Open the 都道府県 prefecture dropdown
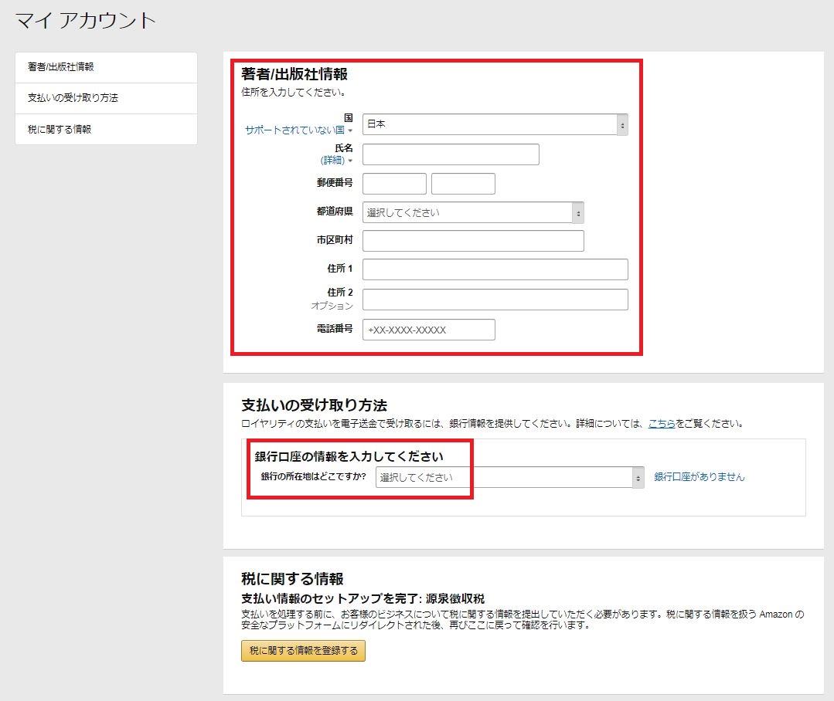The width and height of the screenshot is (834, 701). coord(473,212)
